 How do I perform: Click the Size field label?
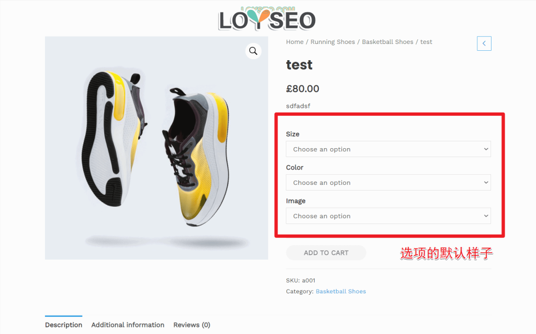293,134
